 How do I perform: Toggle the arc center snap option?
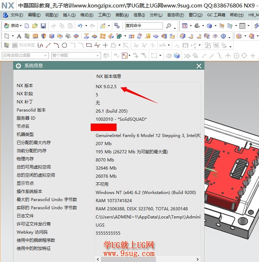coord(236,56)
